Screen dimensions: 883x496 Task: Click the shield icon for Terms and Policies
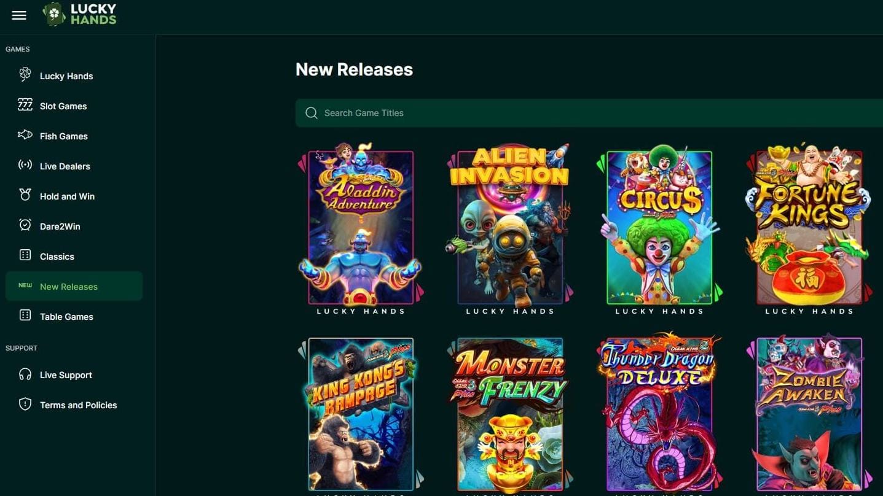pyautogui.click(x=25, y=405)
